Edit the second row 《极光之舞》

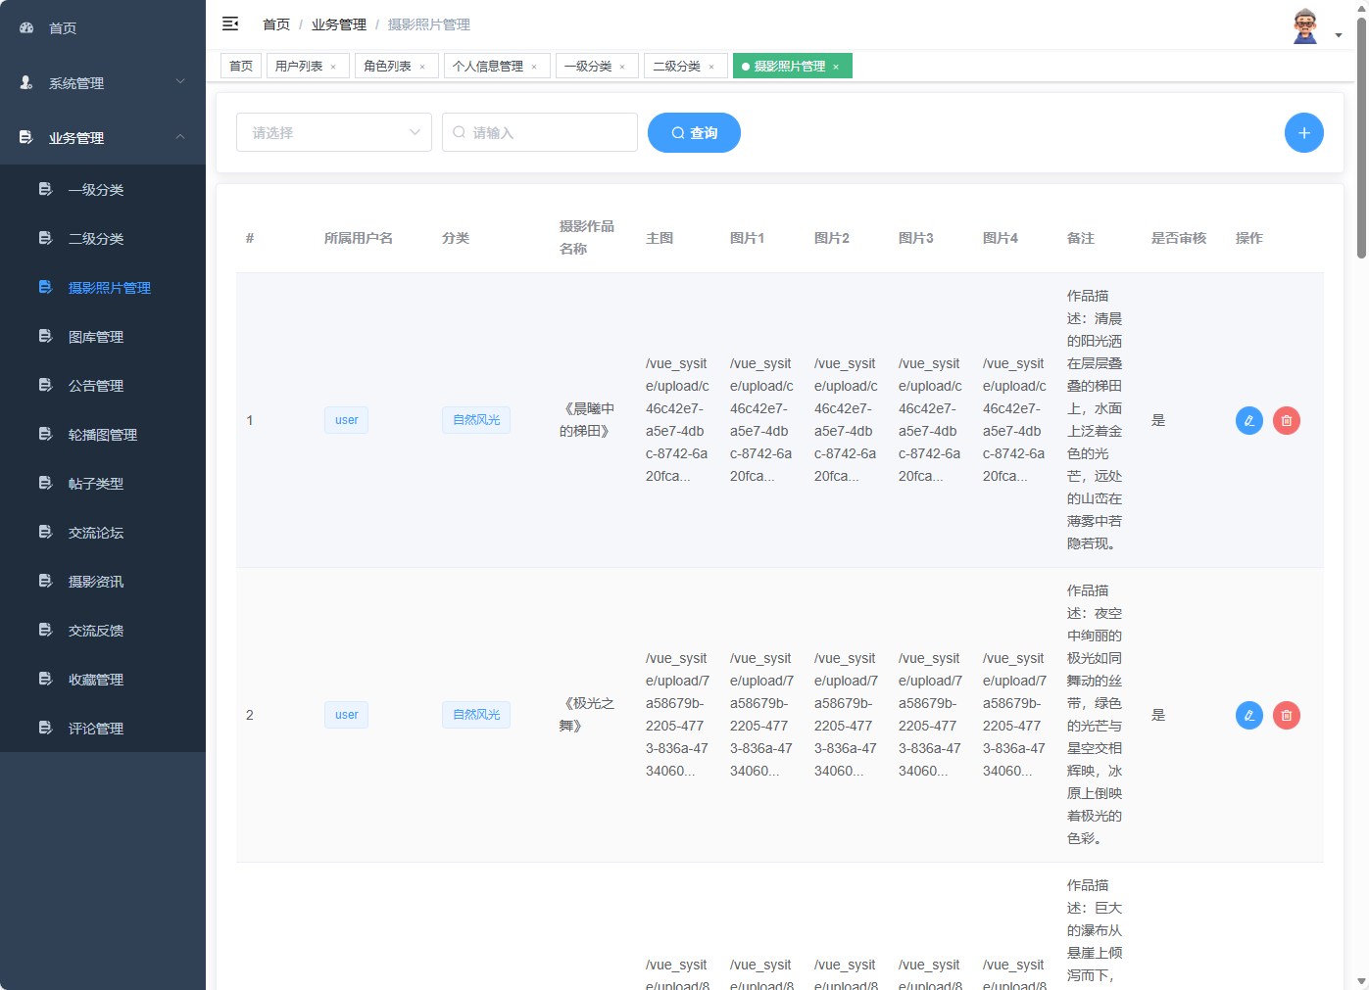(x=1248, y=715)
